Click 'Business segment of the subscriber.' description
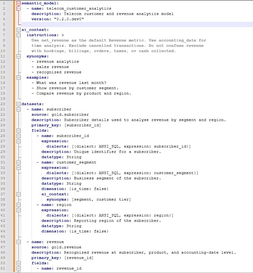The height and width of the screenshot is (273, 253). (x=117, y=178)
